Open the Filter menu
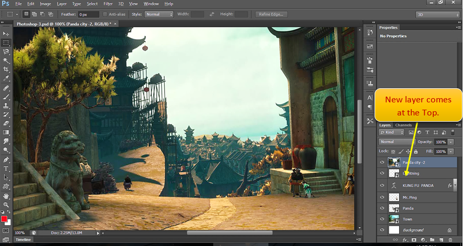The image size is (463, 246). [108, 4]
